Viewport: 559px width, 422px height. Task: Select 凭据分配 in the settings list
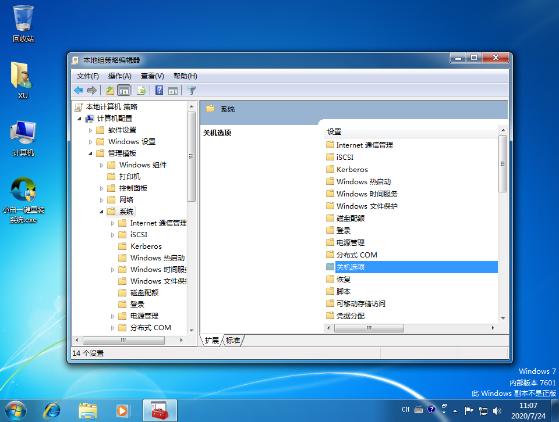(345, 316)
